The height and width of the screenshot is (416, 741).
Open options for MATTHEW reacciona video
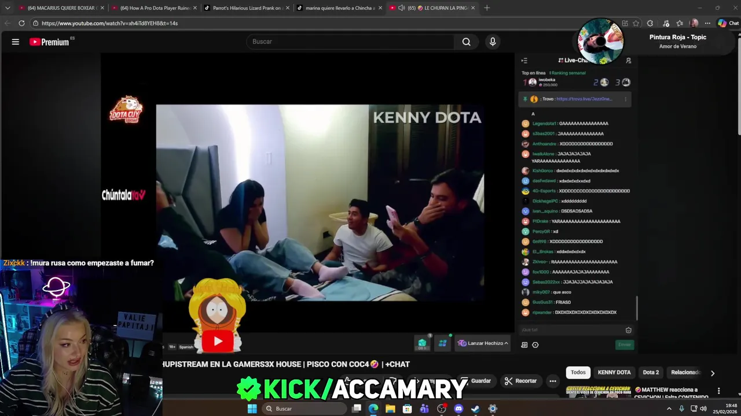pyautogui.click(x=718, y=391)
